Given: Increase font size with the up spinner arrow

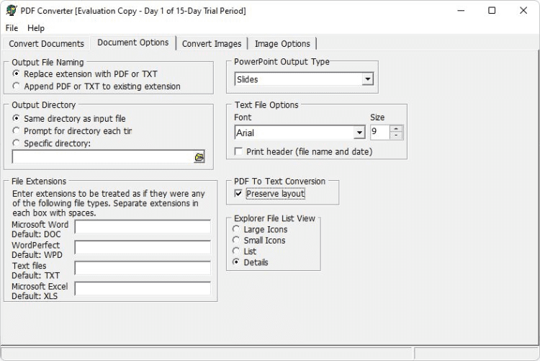Looking at the screenshot, I should (x=396, y=129).
